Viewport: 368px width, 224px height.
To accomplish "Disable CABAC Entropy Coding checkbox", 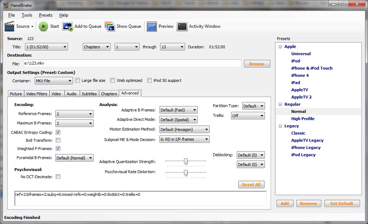I will click(x=58, y=132).
